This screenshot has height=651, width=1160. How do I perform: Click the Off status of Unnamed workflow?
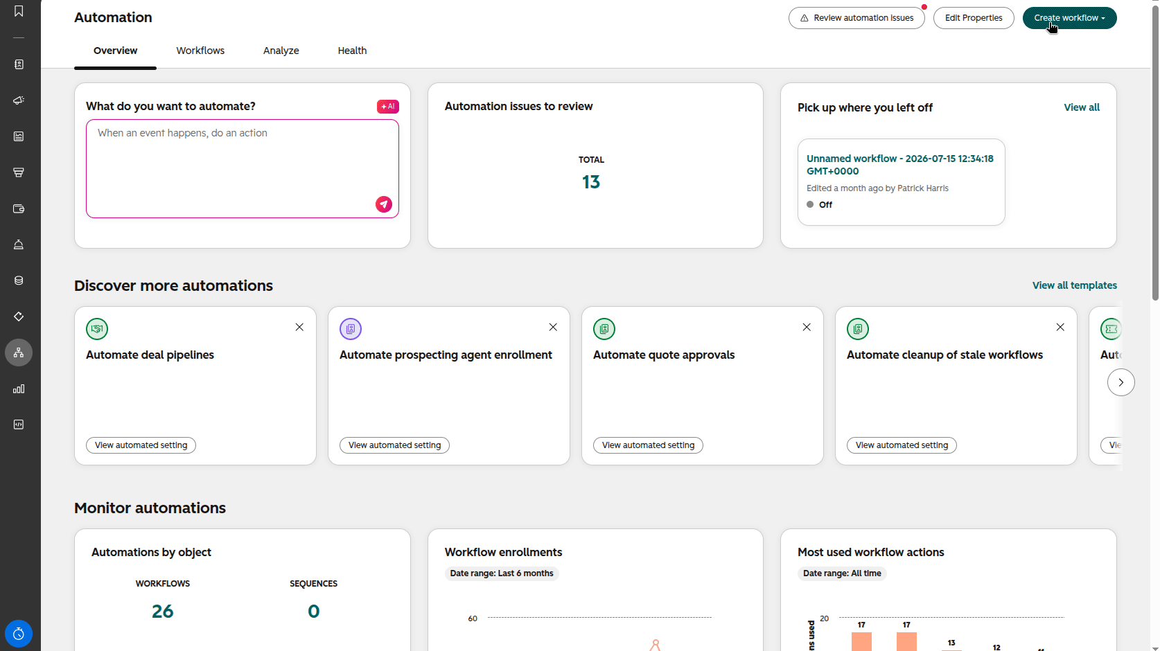tap(820, 205)
